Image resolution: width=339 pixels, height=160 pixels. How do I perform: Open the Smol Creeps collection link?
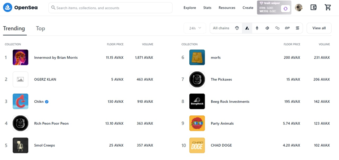(x=44, y=145)
